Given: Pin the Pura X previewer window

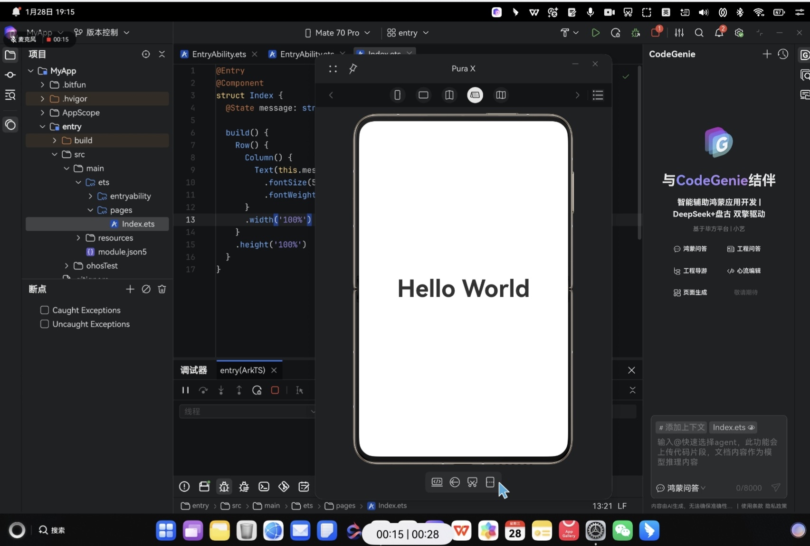Looking at the screenshot, I should 353,69.
